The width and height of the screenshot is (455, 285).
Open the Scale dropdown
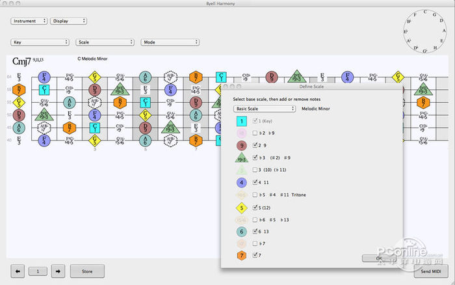tap(105, 42)
